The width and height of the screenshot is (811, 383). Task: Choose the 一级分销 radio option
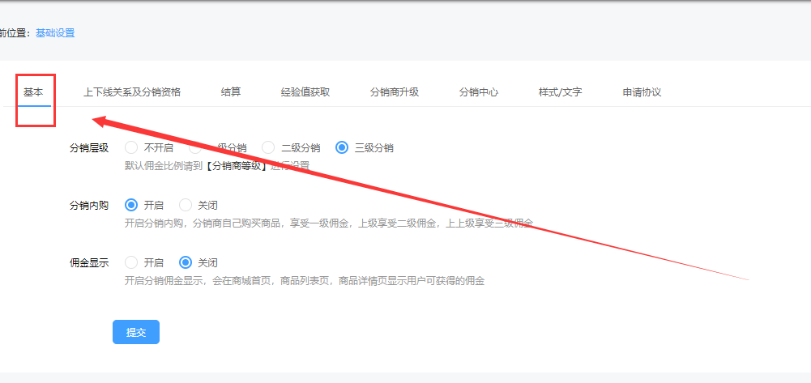tap(195, 147)
